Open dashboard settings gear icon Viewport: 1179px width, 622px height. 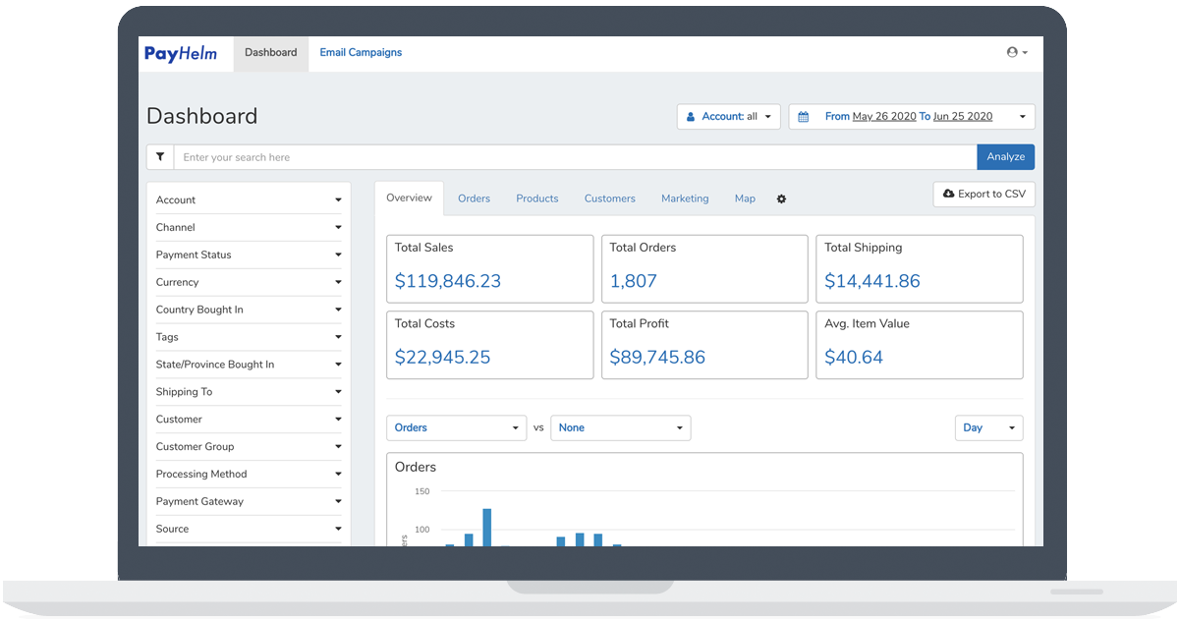(781, 198)
